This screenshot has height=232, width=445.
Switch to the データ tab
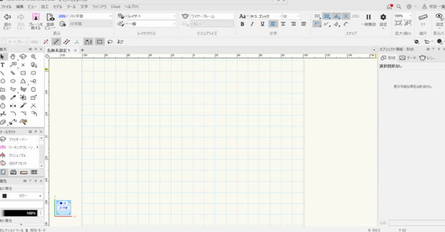[x=407, y=58]
